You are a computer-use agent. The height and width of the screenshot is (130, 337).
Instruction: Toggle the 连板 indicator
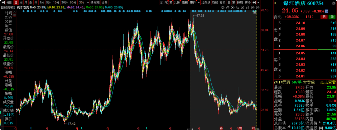pyautogui.click(x=185, y=2)
